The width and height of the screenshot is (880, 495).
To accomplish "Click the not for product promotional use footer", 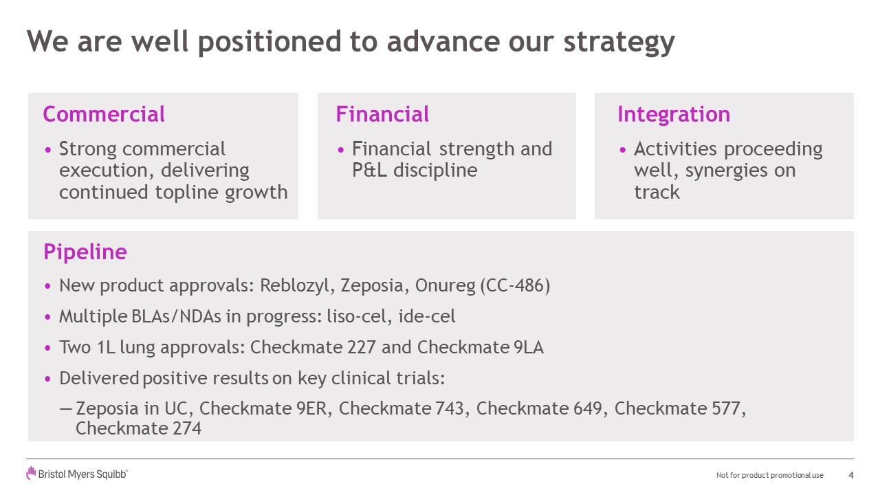I will (769, 476).
